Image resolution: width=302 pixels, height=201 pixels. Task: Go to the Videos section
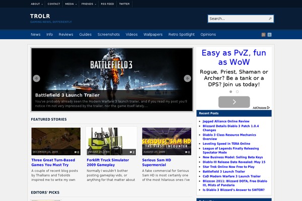tap(131, 35)
